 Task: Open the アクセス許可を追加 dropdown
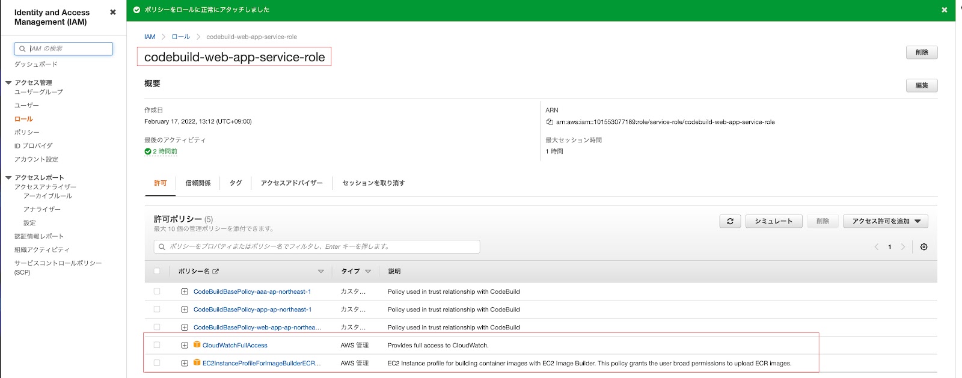click(x=886, y=221)
